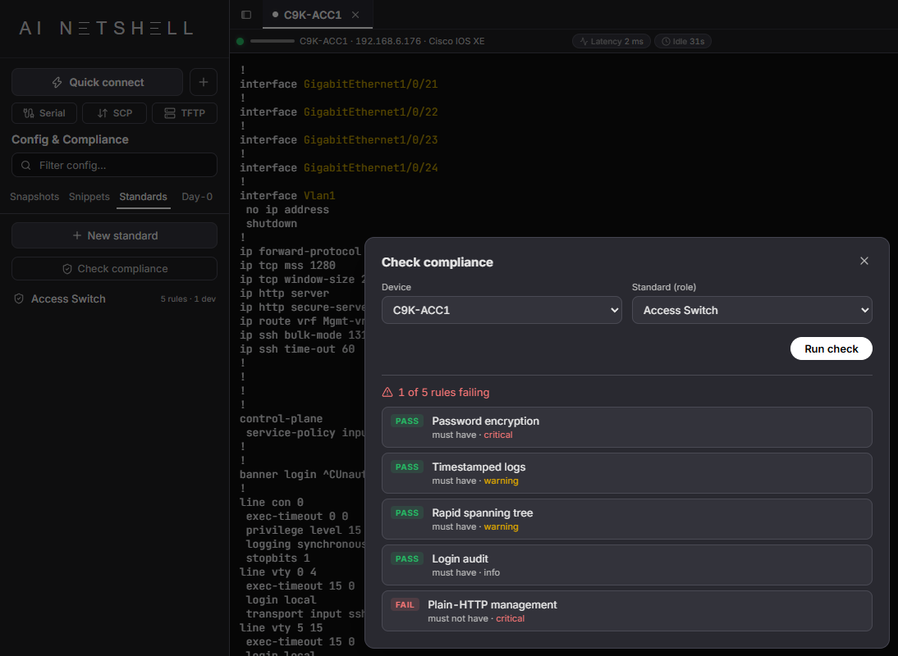This screenshot has height=656, width=898.
Task: Click the Run check button
Action: point(831,348)
